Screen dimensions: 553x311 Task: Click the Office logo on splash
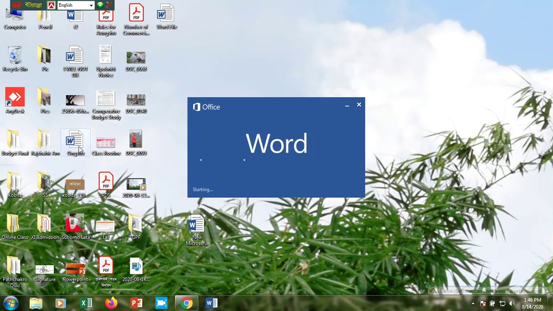coord(206,107)
